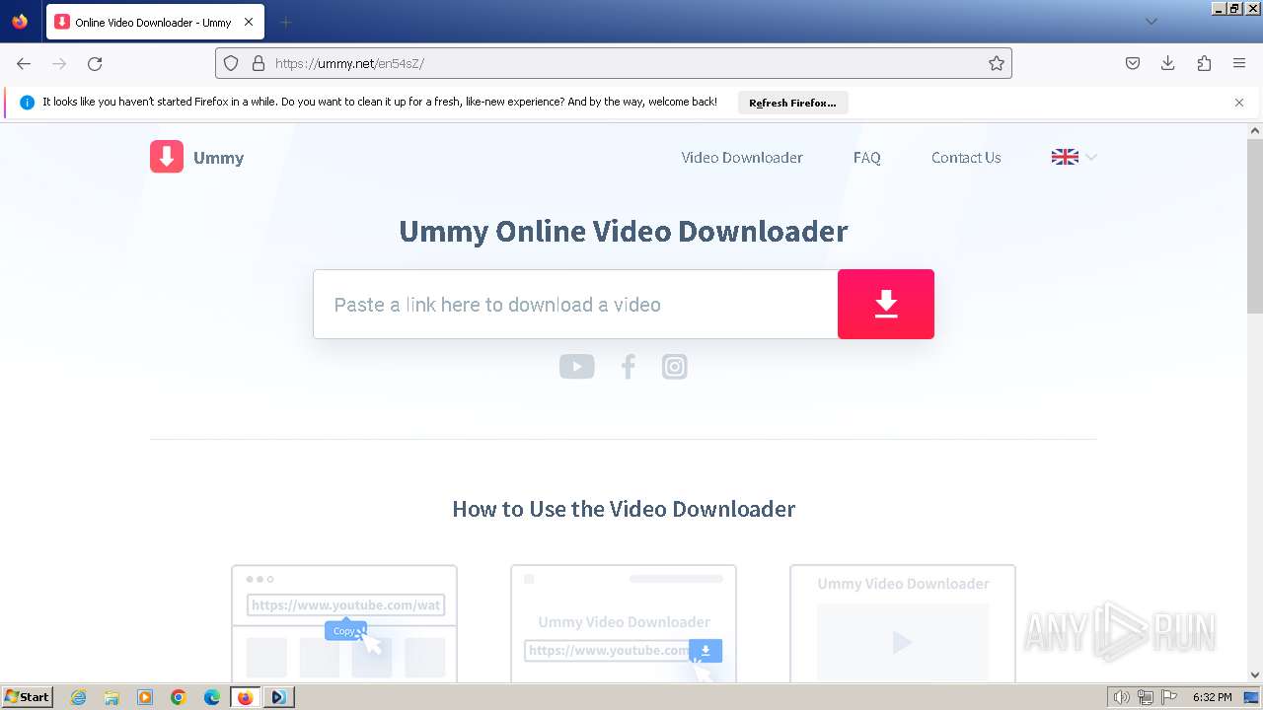The width and height of the screenshot is (1263, 710).
Task: Click the red download arrow button
Action: tap(886, 304)
